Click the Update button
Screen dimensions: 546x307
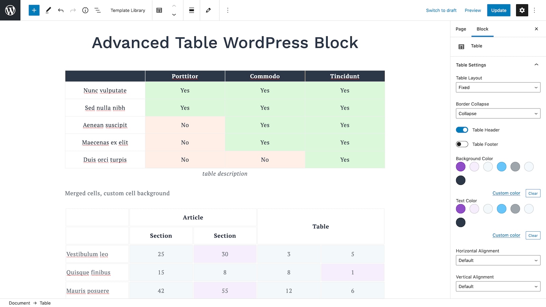(499, 10)
